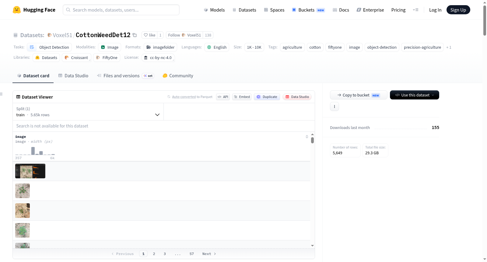Open the second row weed image thumbnail
The width and height of the screenshot is (487, 262).
tap(23, 191)
